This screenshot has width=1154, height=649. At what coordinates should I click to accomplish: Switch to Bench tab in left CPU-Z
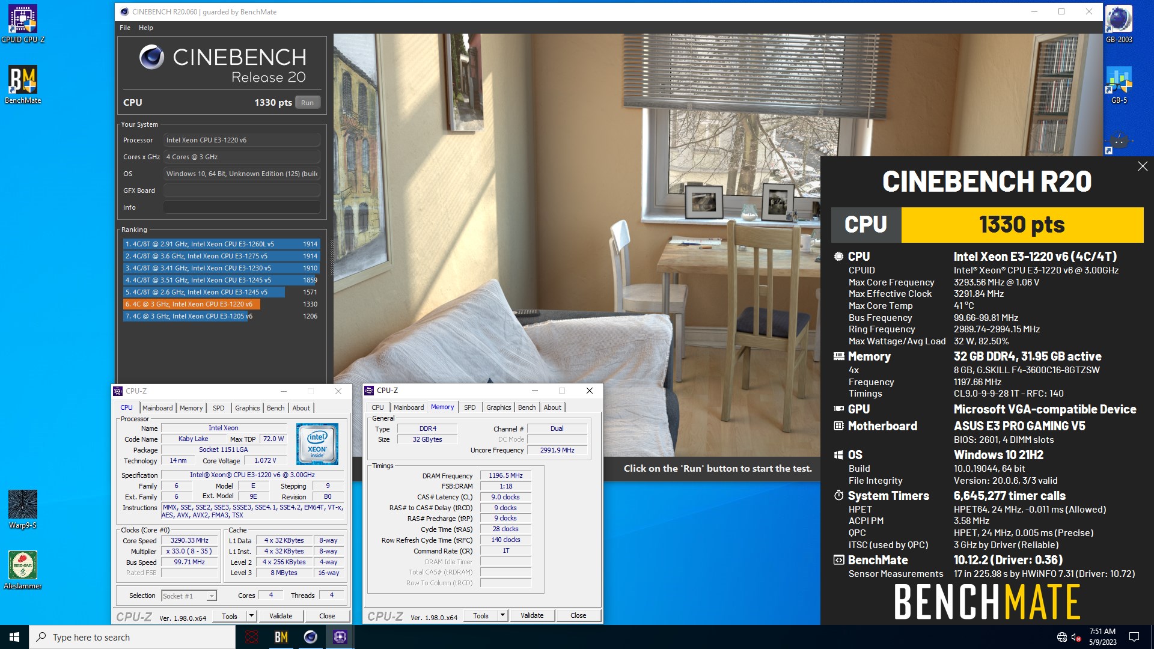tap(276, 408)
